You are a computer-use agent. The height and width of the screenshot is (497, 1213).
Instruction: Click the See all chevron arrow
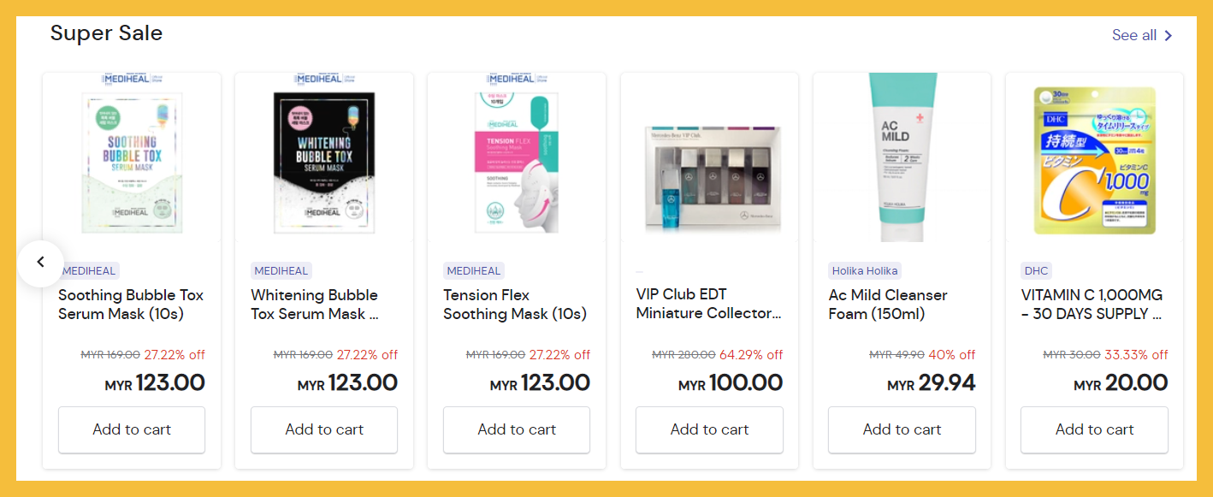1169,36
